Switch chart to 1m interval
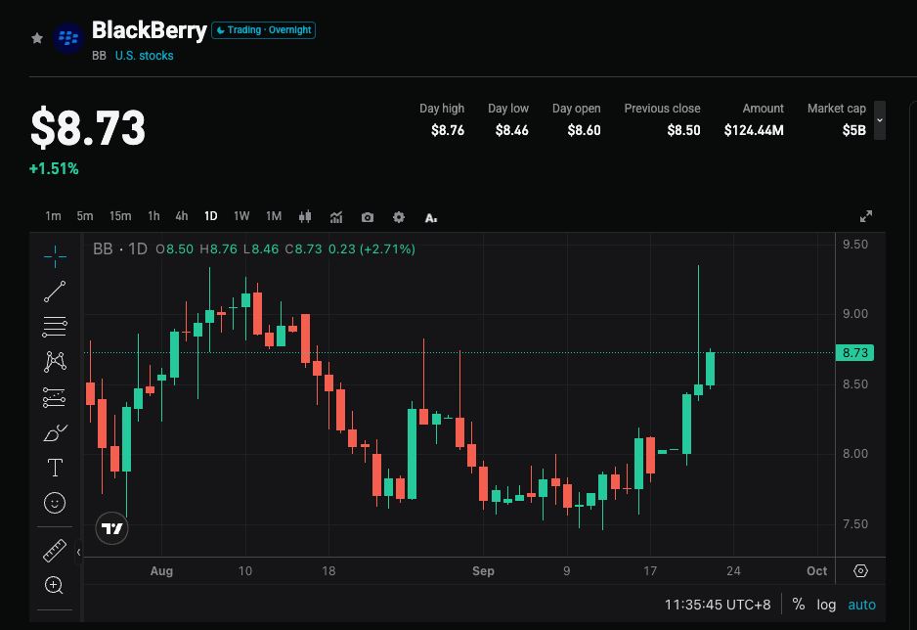 coord(53,216)
